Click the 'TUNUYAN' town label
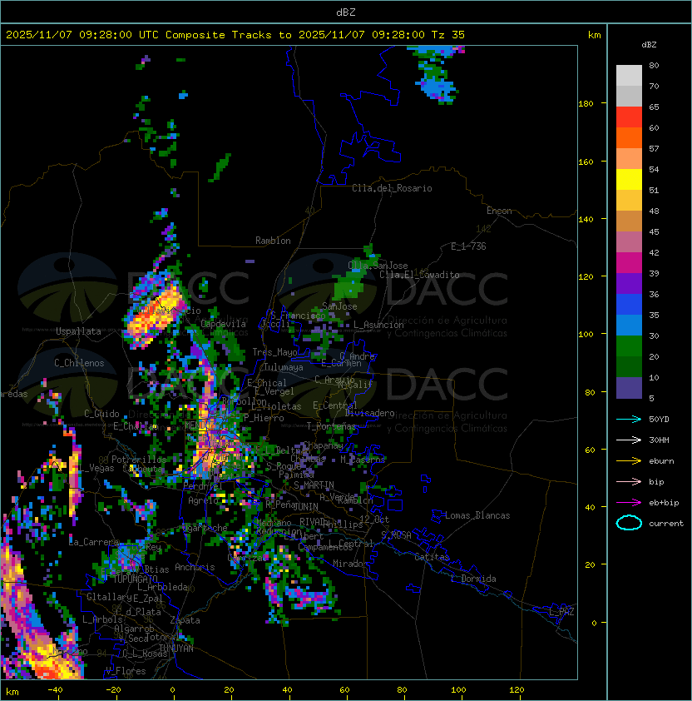Viewport: 692px width, 701px height. point(176,649)
